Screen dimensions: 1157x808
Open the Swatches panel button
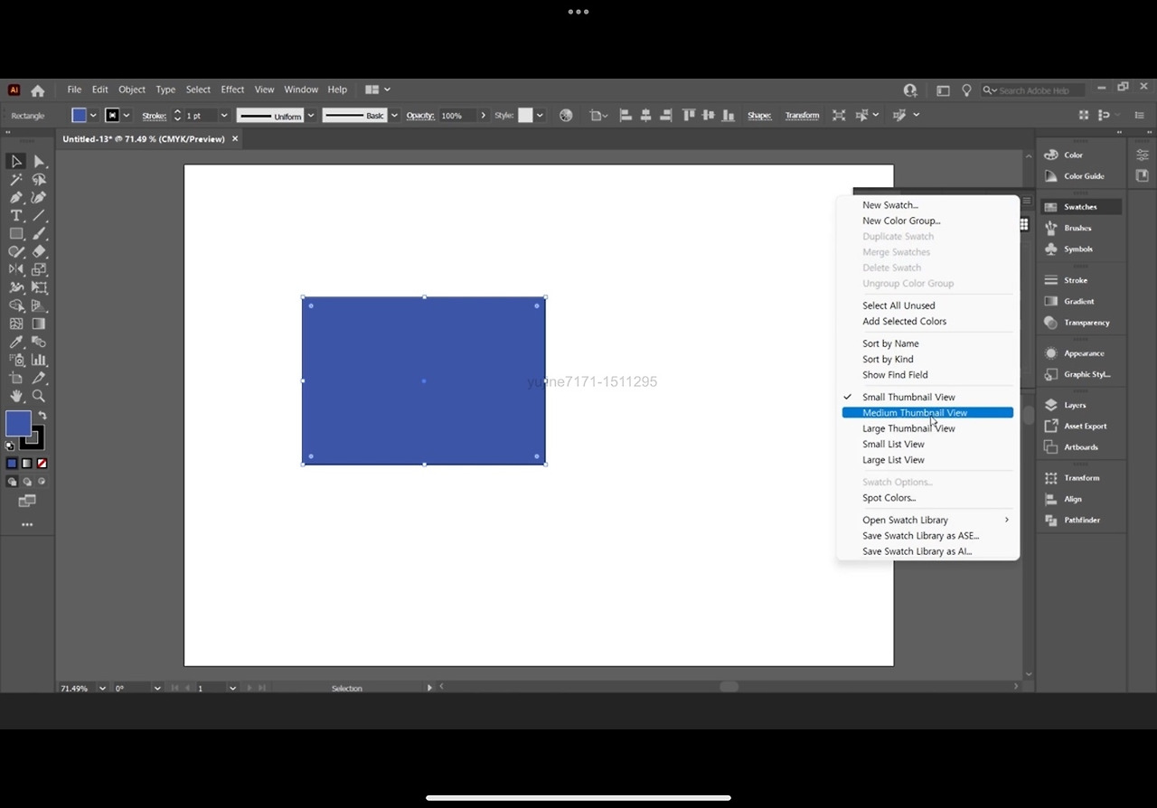[x=1081, y=207]
